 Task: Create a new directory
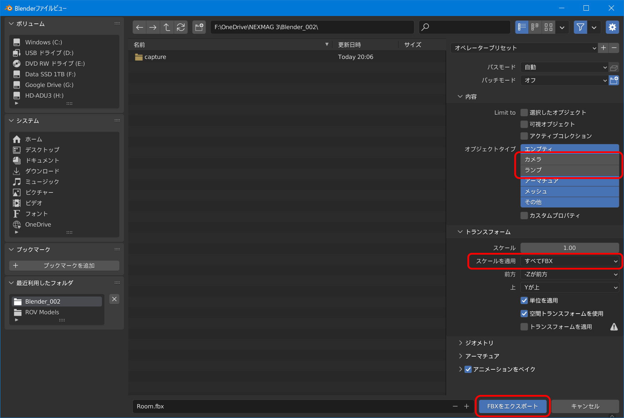199,27
